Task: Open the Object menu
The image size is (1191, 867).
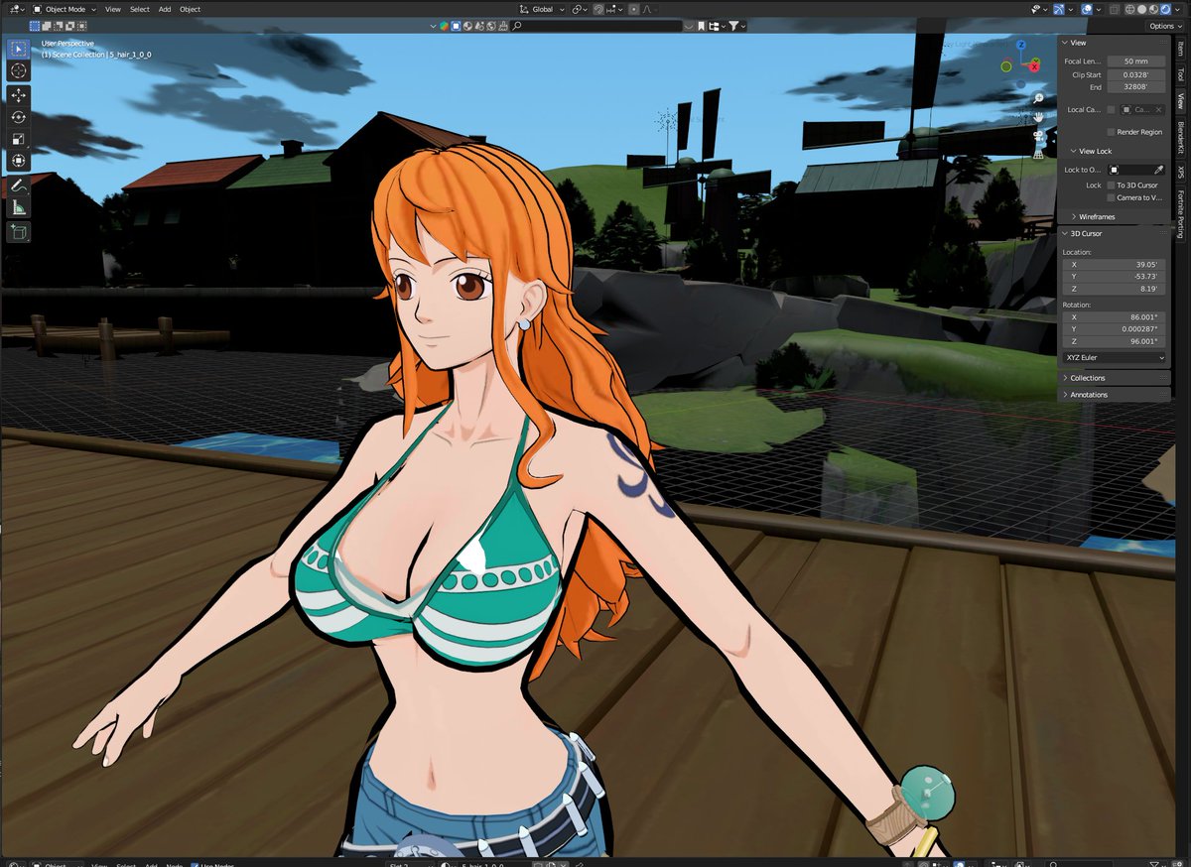Action: coord(190,9)
